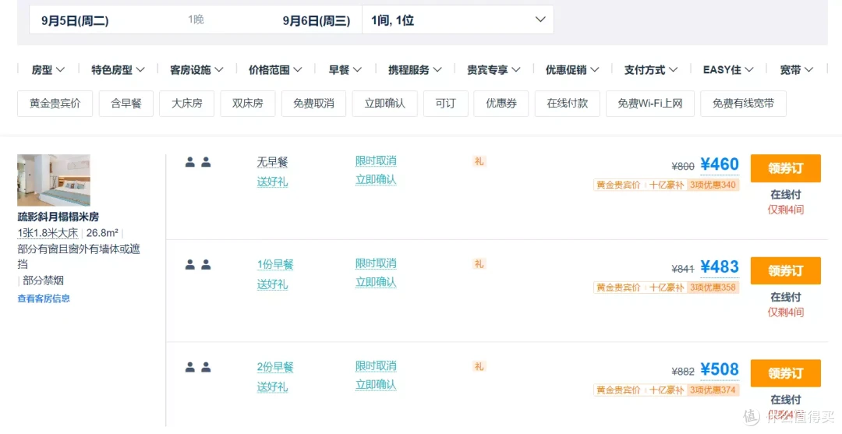
Task: Click 限时取消 in the ¥483 row
Action: coord(376,263)
